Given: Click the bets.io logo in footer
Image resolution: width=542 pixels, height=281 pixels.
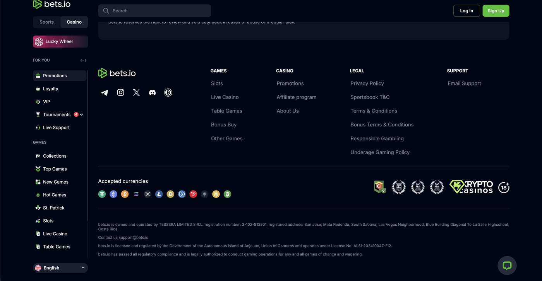Looking at the screenshot, I should (117, 73).
